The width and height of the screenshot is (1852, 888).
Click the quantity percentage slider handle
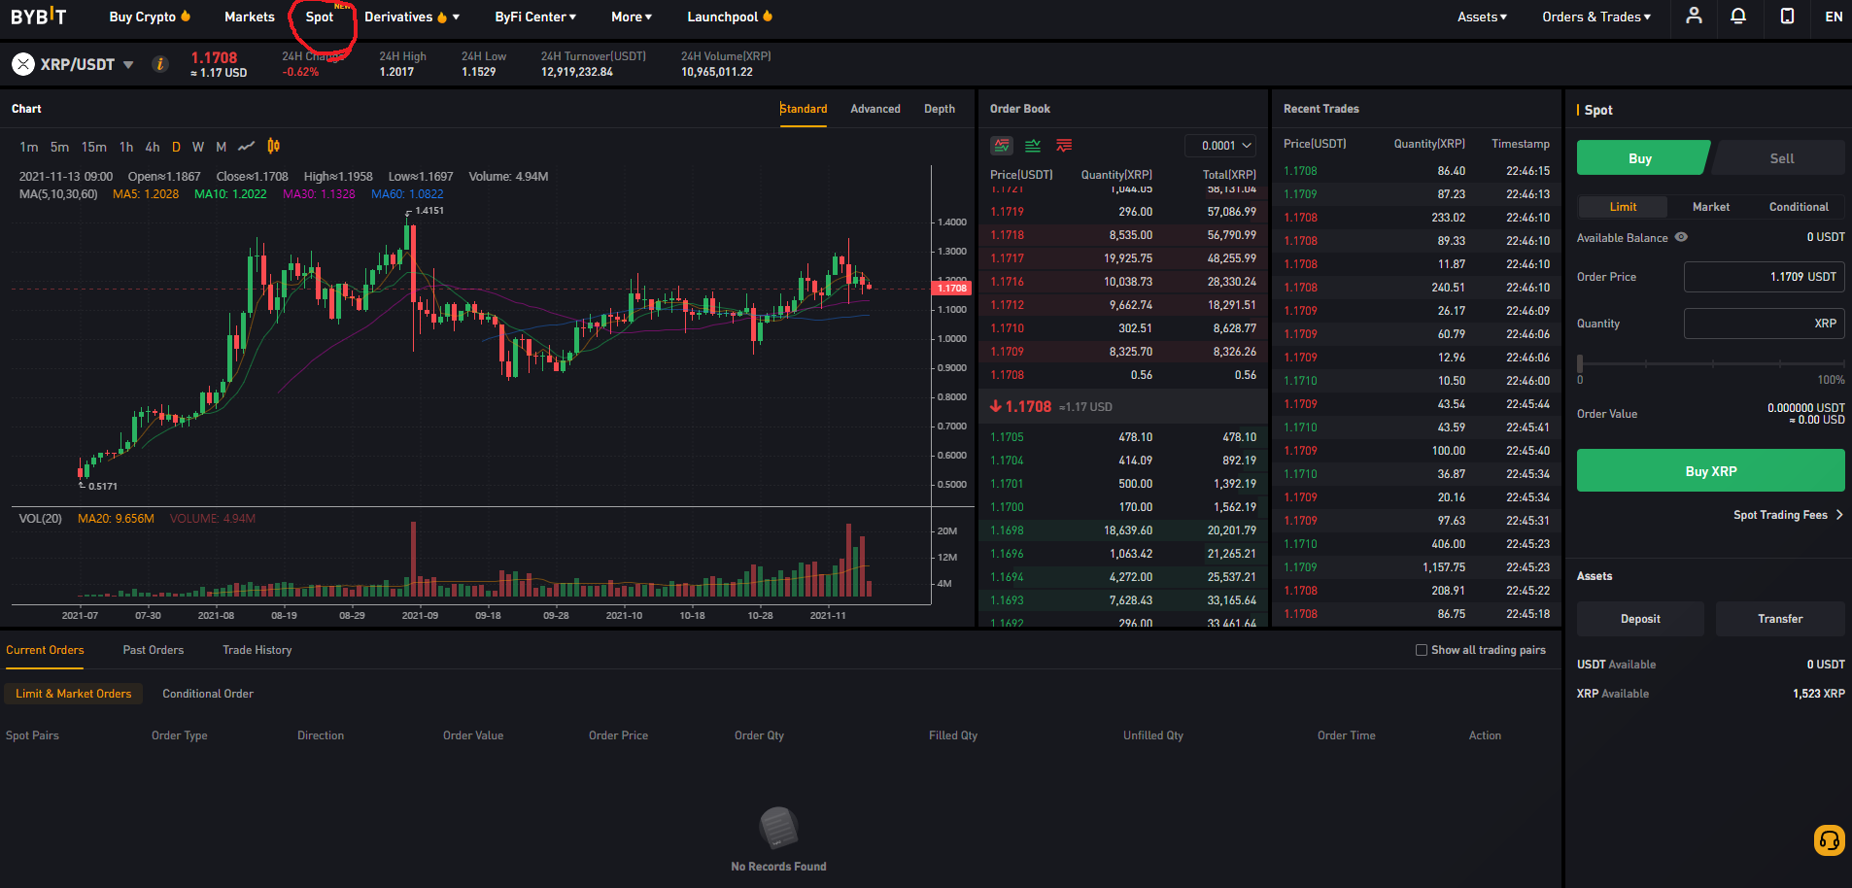1580,363
